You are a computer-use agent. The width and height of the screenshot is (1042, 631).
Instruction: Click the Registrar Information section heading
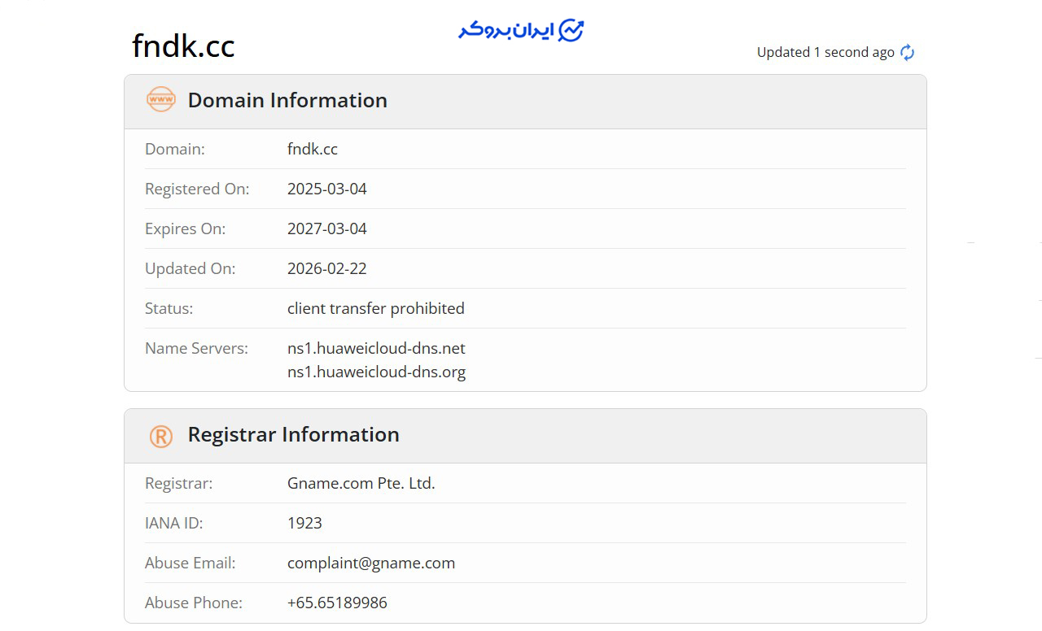293,434
